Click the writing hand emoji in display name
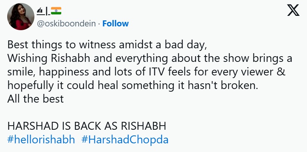The height and width of the screenshot is (152, 307). click(40, 11)
